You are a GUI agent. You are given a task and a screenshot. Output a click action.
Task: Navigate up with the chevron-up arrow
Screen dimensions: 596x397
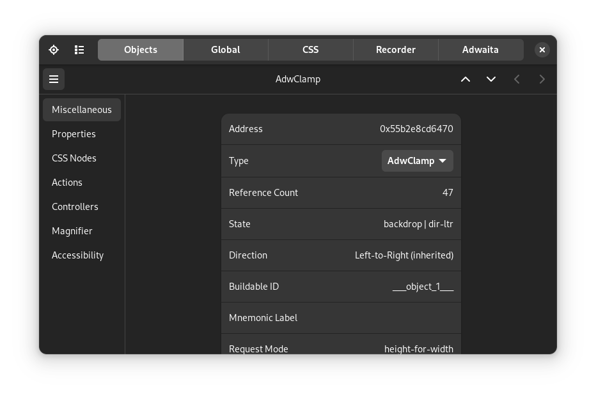click(x=466, y=79)
